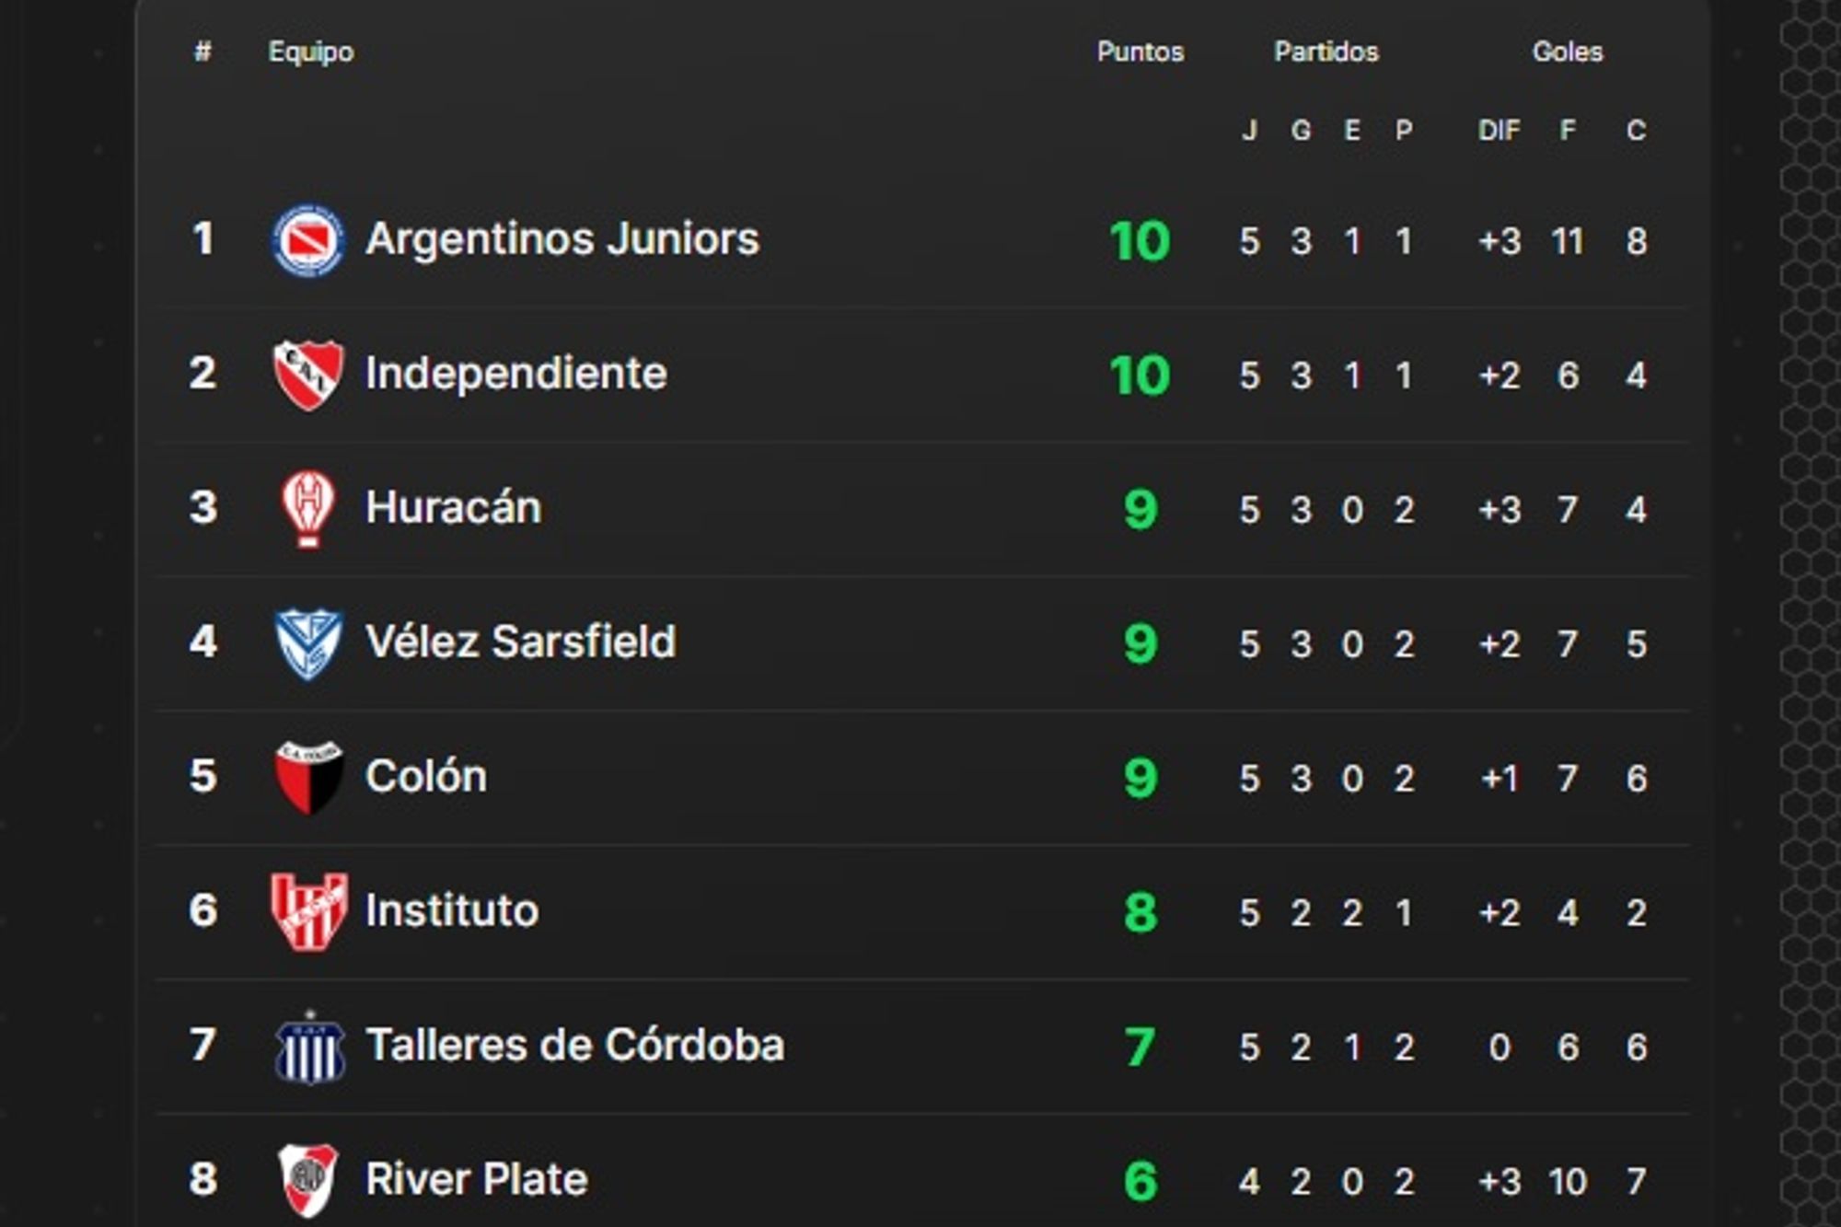The image size is (1841, 1227).
Task: Click the Independiente club crest
Action: click(x=308, y=375)
